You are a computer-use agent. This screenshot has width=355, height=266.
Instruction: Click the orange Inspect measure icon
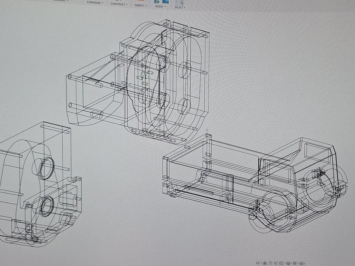tap(141, 1)
